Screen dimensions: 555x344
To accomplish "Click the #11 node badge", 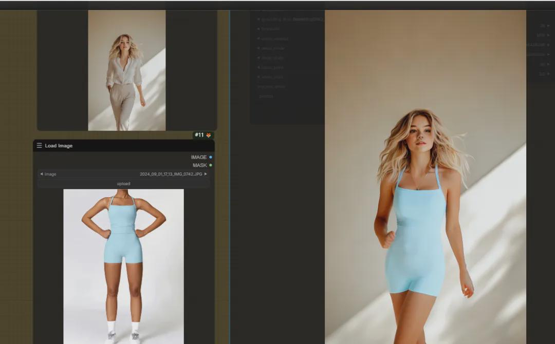I will [199, 135].
